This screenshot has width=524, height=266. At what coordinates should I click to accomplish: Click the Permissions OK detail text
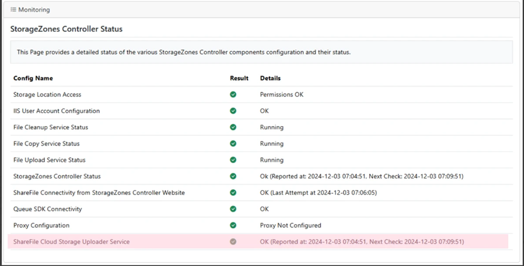(x=282, y=94)
